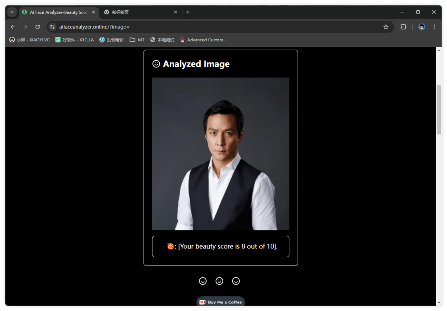The image size is (447, 311).
Task: Click the page vertical scrollbar thumb
Action: [439, 110]
